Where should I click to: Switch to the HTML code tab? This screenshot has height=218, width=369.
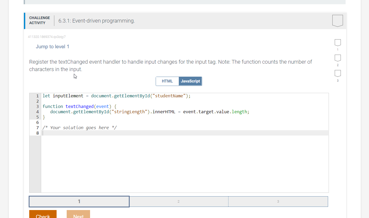coord(167,81)
